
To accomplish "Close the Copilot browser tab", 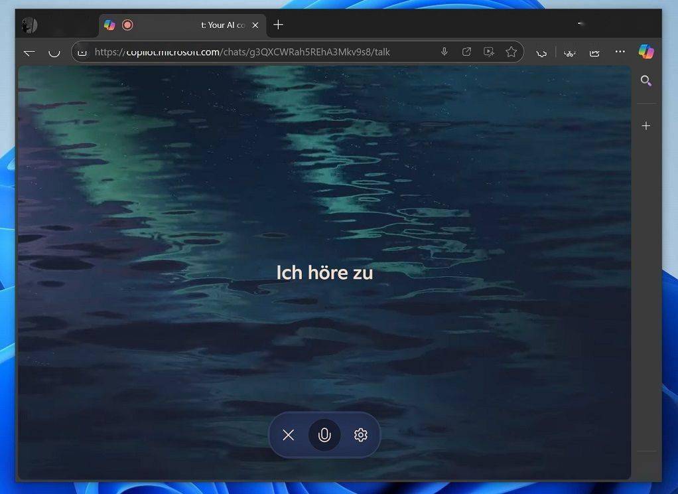I will point(255,25).
